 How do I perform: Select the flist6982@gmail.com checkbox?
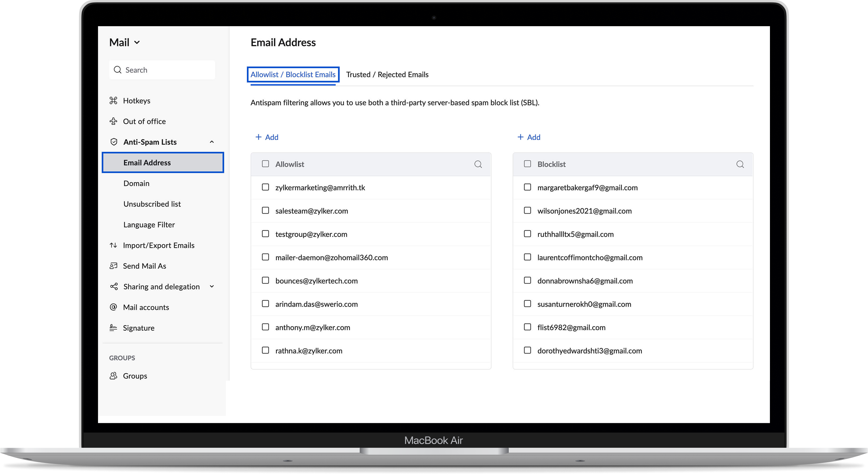pyautogui.click(x=527, y=327)
